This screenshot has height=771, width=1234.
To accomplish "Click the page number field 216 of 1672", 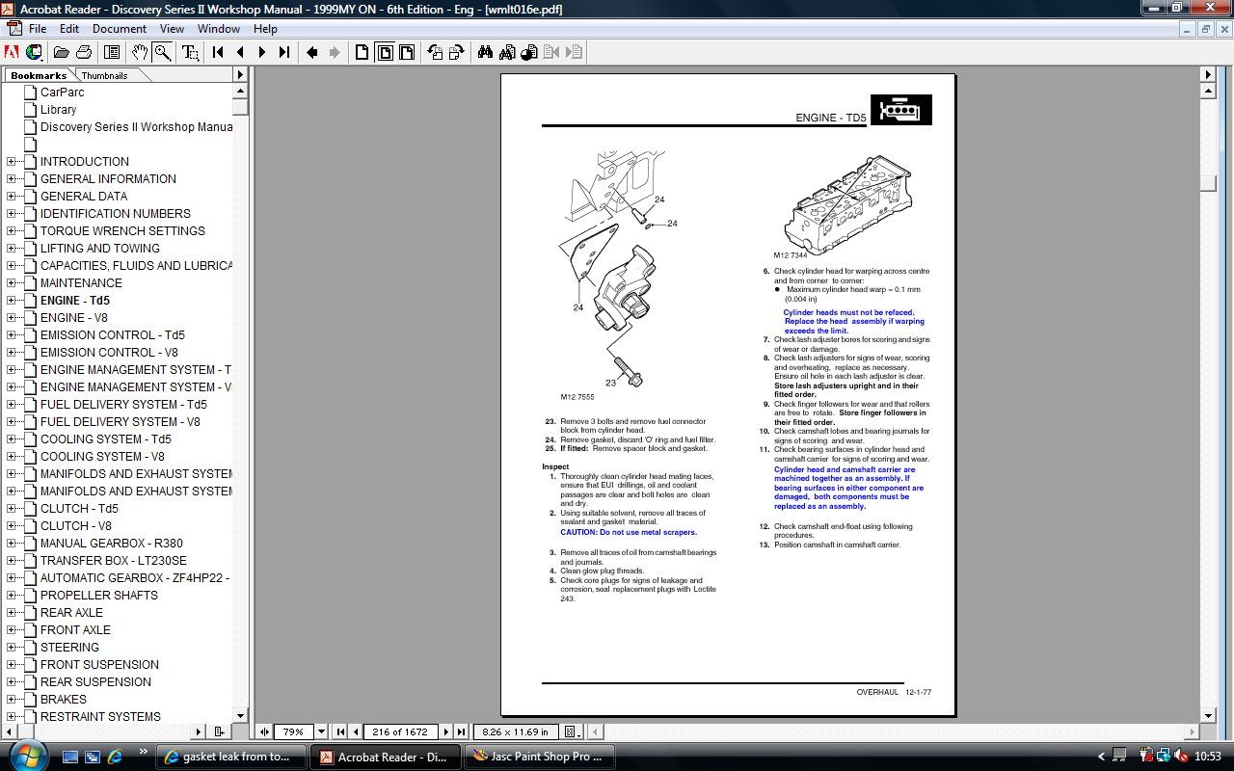I will (x=401, y=731).
